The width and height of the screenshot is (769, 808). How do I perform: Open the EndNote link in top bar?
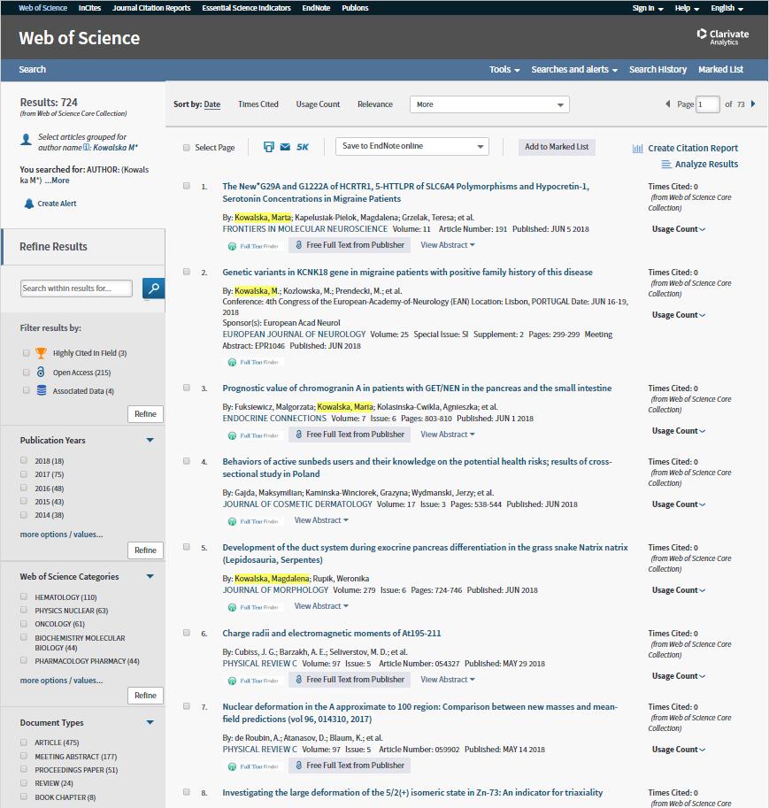[316, 8]
